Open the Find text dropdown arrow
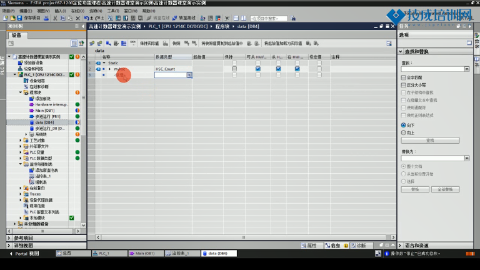 (x=466, y=69)
